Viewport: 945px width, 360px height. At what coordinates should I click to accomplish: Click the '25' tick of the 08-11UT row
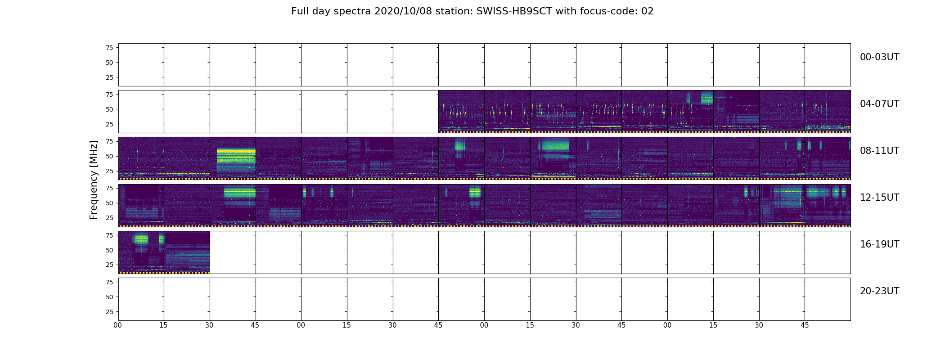tap(109, 171)
